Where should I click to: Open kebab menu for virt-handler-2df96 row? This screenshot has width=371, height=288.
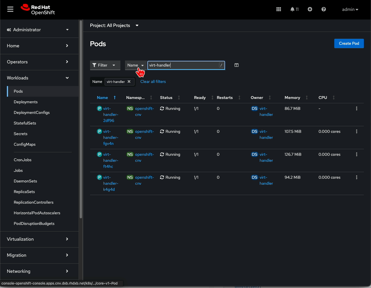coord(356,108)
